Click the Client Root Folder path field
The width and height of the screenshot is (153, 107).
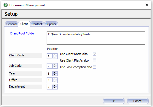[96, 38]
